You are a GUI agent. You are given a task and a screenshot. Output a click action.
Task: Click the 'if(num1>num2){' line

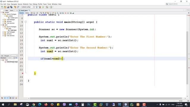[52, 59]
